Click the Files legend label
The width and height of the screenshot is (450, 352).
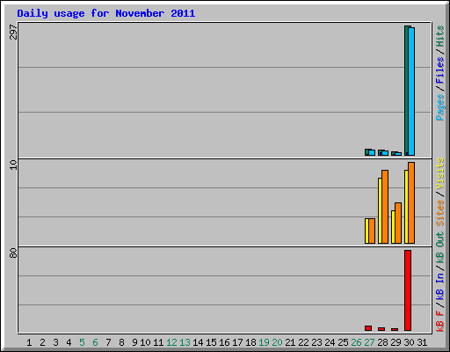click(440, 70)
